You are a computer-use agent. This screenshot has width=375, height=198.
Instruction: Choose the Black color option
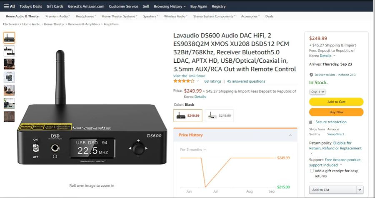coord(188,115)
